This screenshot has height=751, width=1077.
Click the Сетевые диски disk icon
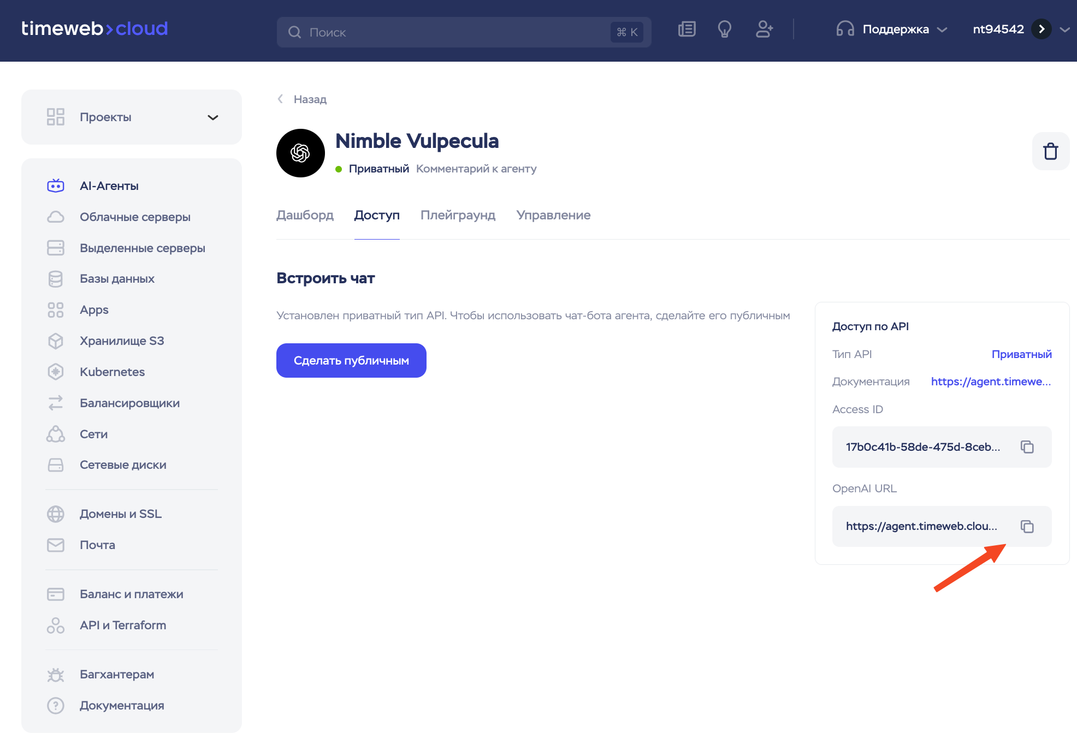click(56, 465)
